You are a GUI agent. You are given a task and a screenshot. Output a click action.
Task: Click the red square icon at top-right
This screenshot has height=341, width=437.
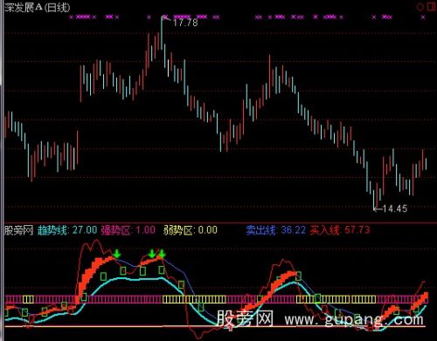click(x=432, y=6)
